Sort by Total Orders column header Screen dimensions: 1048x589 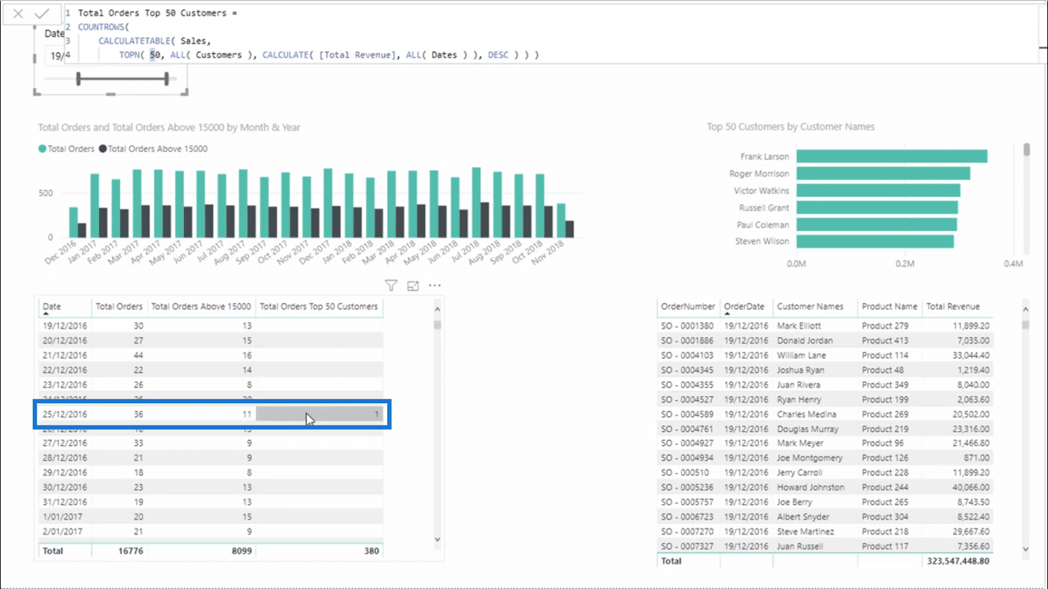pos(119,306)
